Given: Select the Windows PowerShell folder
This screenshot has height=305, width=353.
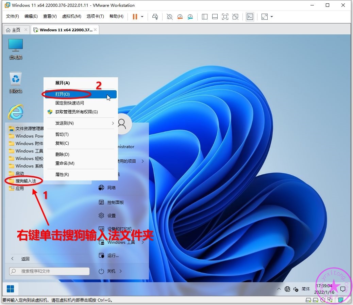Looking at the screenshot, I should pos(26,136).
